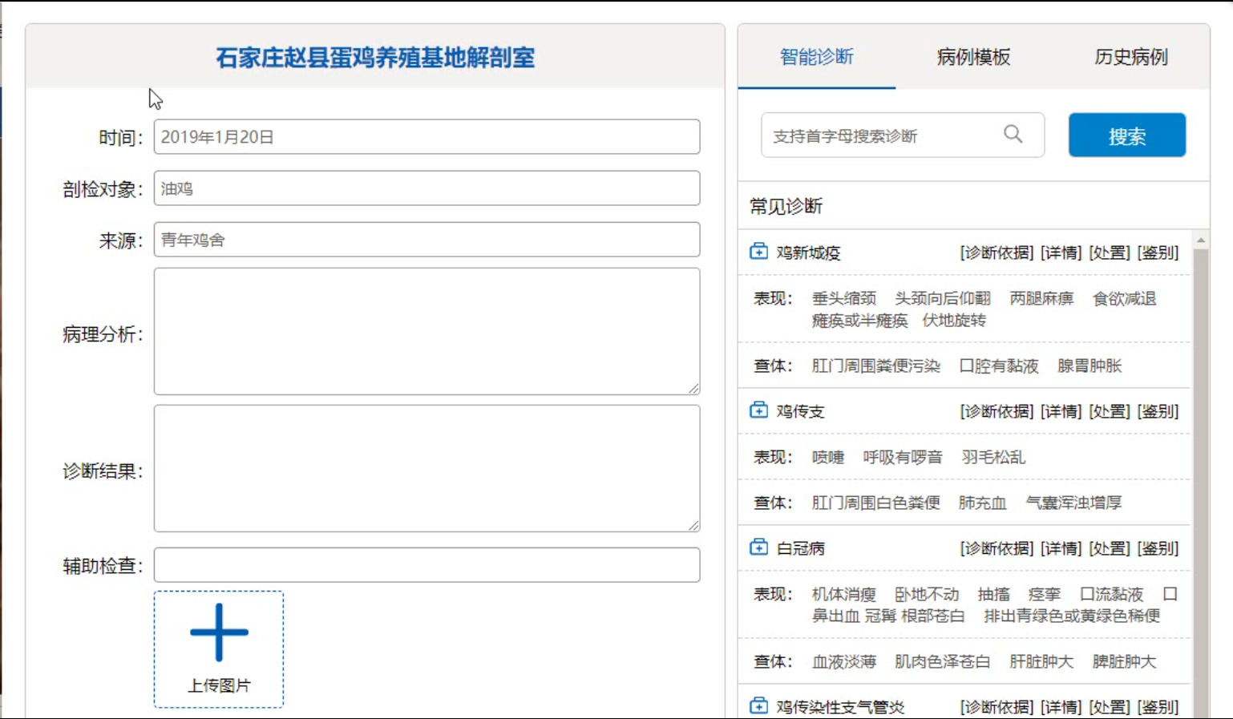Click inside the 病理分析 text area
This screenshot has width=1233, height=719.
[426, 331]
